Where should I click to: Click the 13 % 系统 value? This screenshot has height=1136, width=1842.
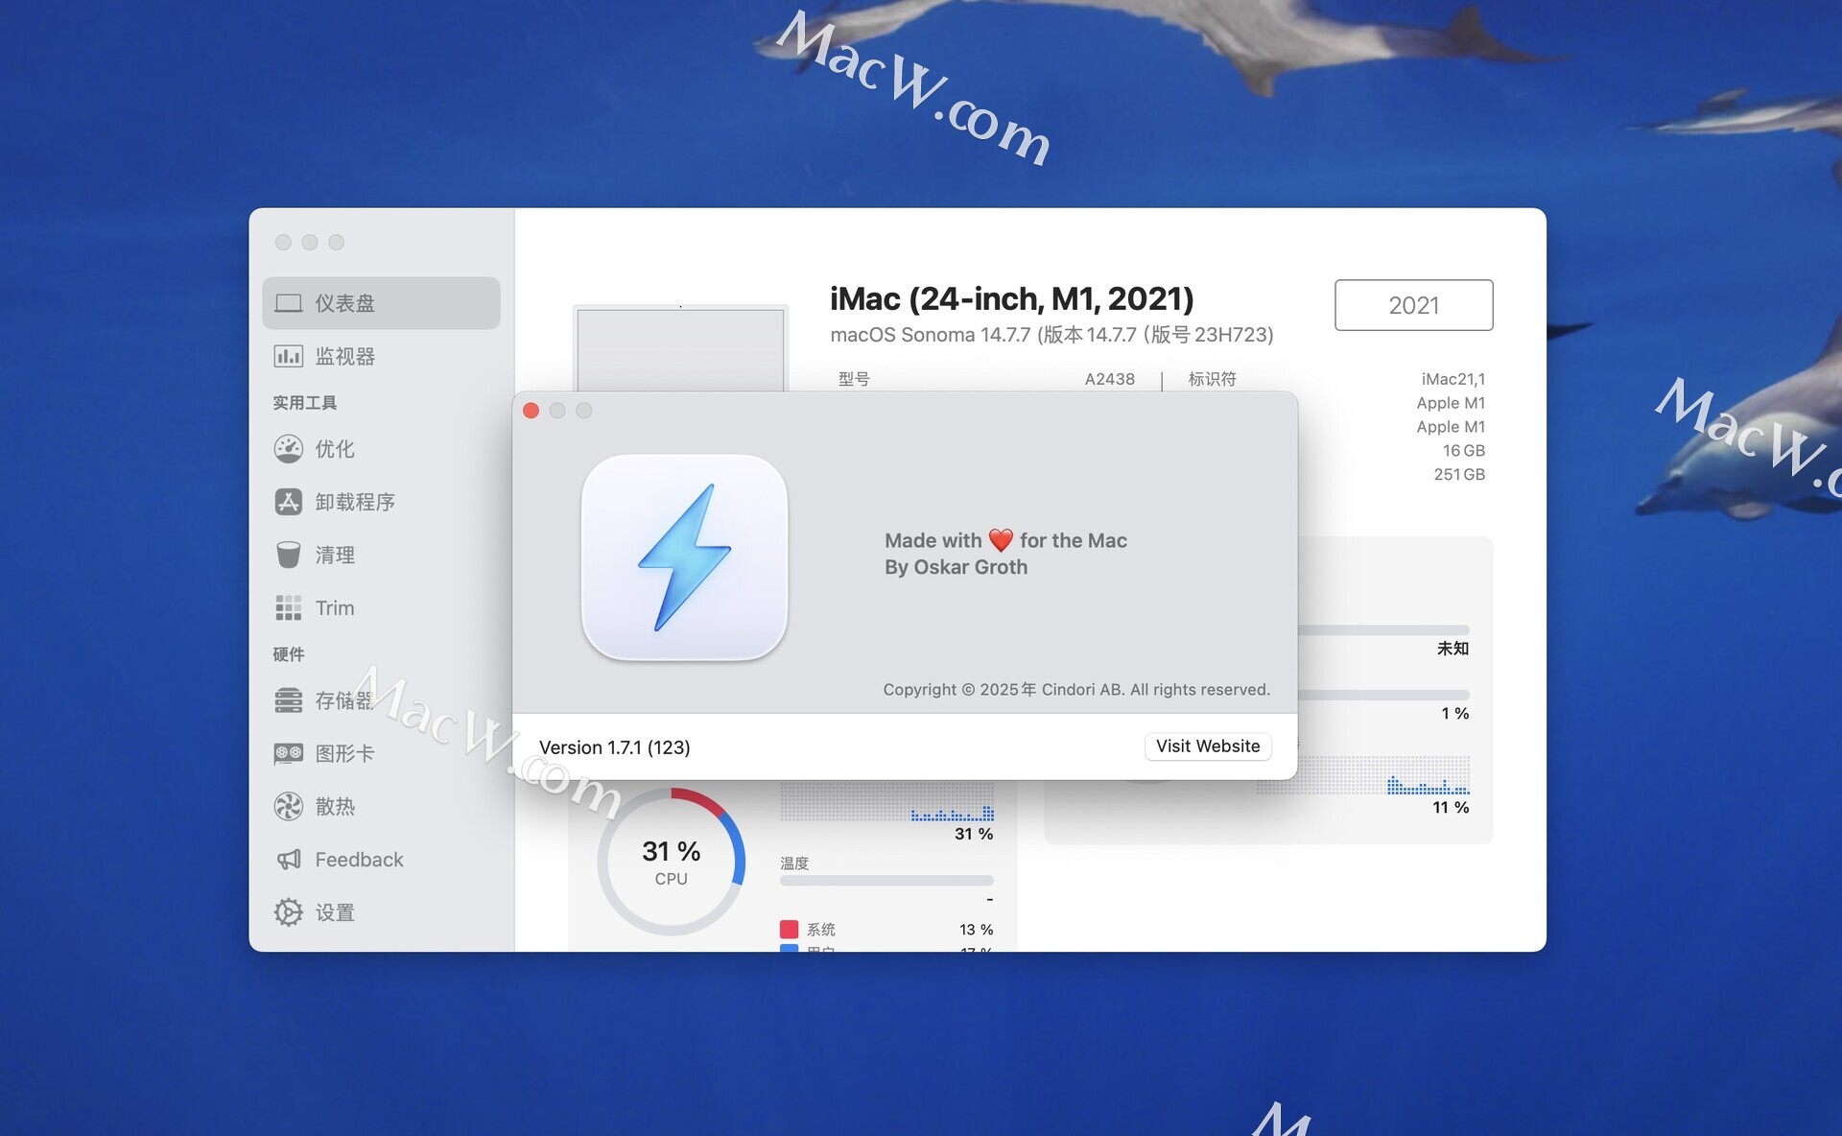(x=976, y=929)
